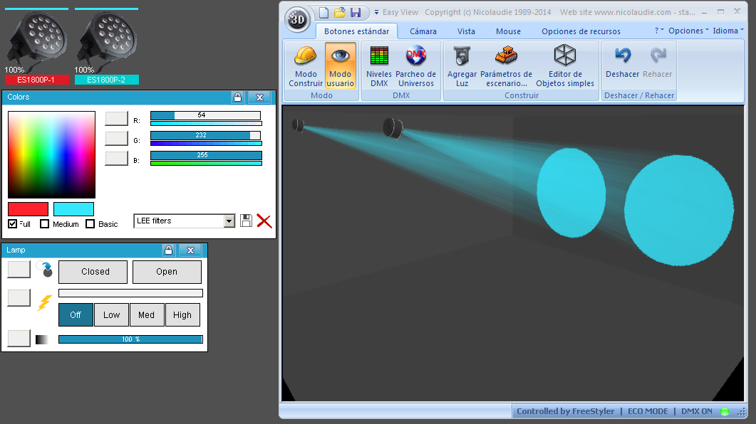Click Rehacer to redo

pos(657,61)
